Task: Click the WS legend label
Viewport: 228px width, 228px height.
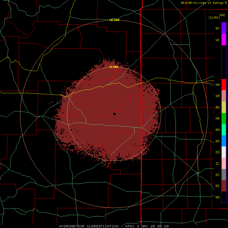Action: pos(217,141)
